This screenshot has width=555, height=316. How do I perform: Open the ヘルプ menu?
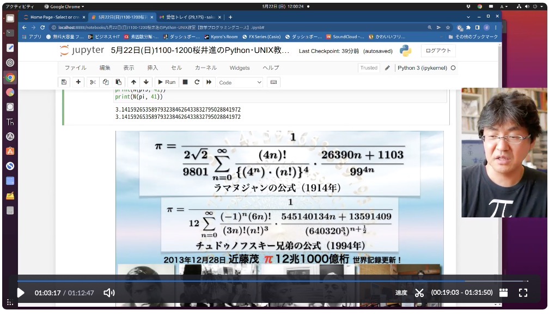tap(271, 68)
